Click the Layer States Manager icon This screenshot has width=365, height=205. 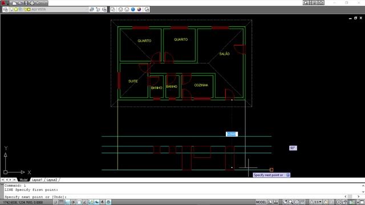[x=104, y=9]
